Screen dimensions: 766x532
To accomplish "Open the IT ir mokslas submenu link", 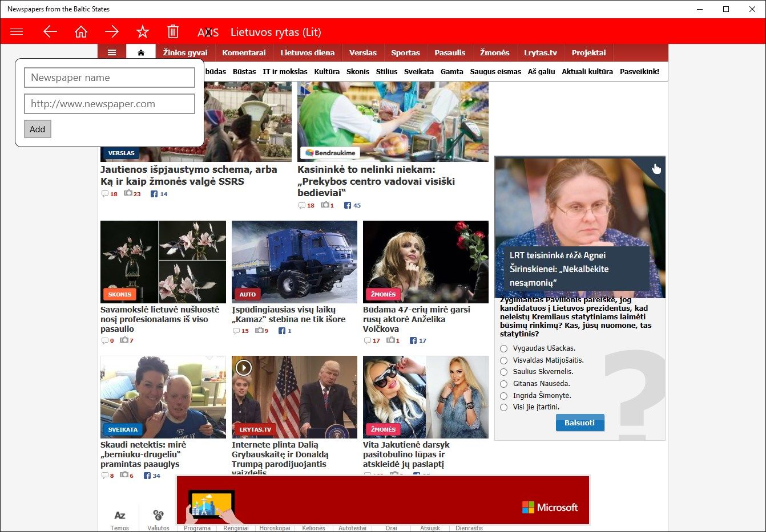I will [285, 71].
